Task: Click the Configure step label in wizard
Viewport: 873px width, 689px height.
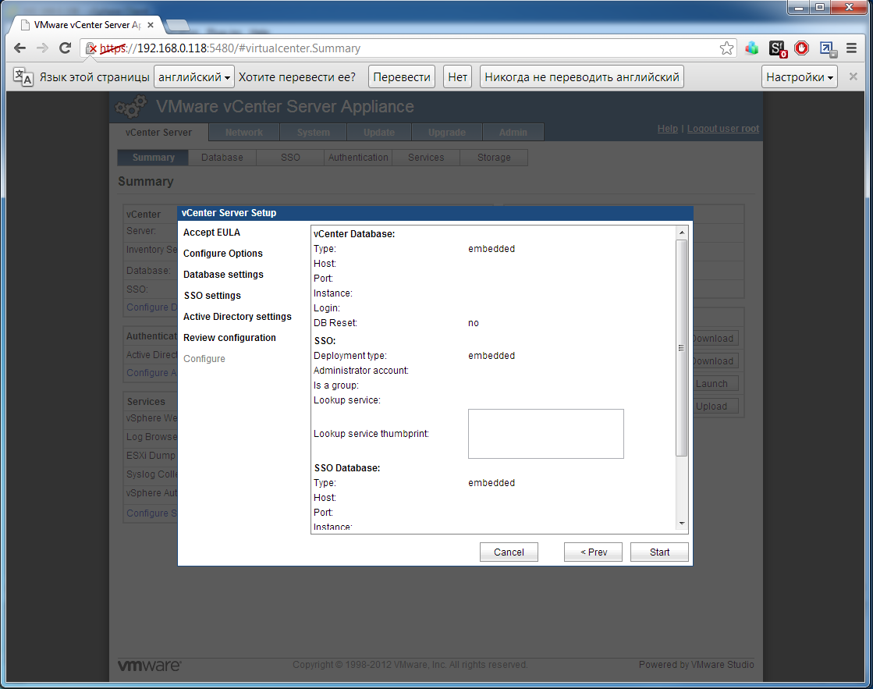Action: click(x=204, y=359)
